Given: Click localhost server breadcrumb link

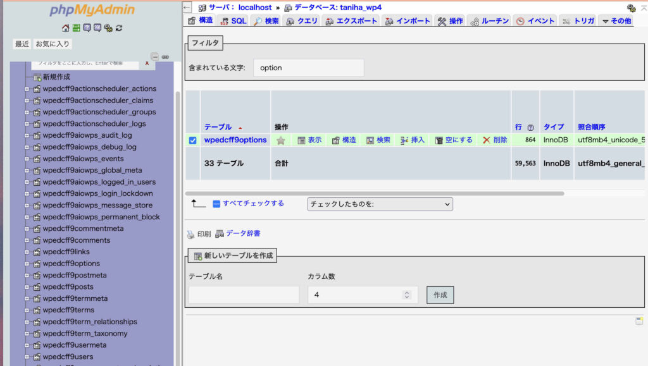Looking at the screenshot, I should click(x=255, y=8).
